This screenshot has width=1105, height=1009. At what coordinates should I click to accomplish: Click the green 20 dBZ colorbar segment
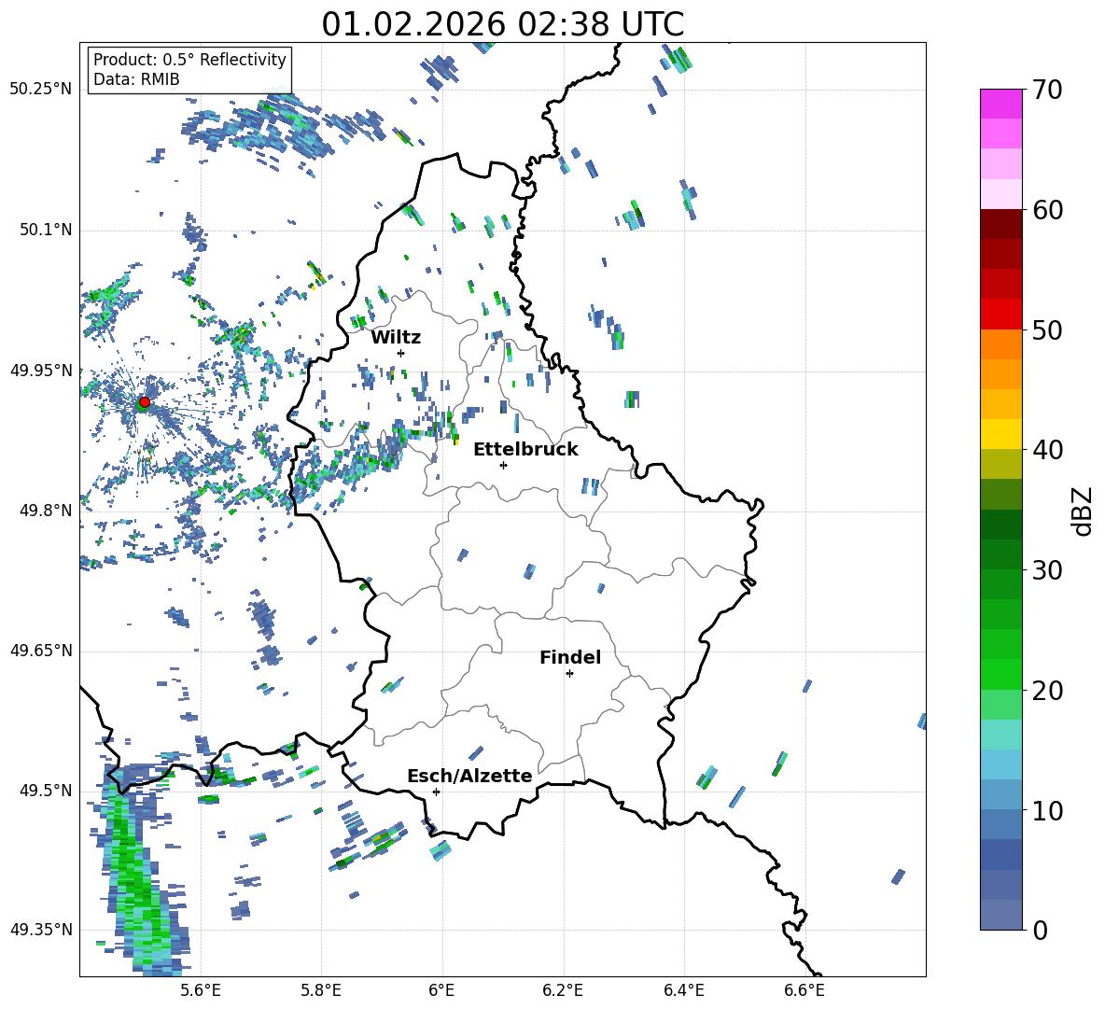coord(1000,674)
